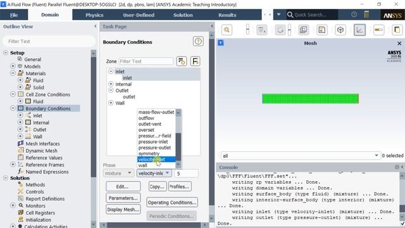Open the boundary Type dropdown
This screenshot has height=228, width=405.
(x=154, y=173)
